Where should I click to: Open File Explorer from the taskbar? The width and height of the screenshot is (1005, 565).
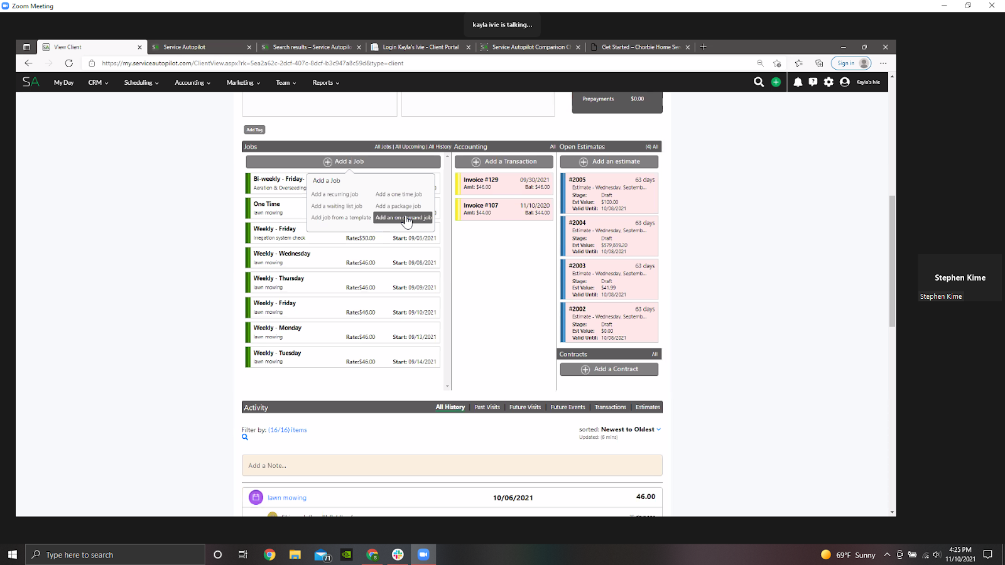pyautogui.click(x=295, y=554)
